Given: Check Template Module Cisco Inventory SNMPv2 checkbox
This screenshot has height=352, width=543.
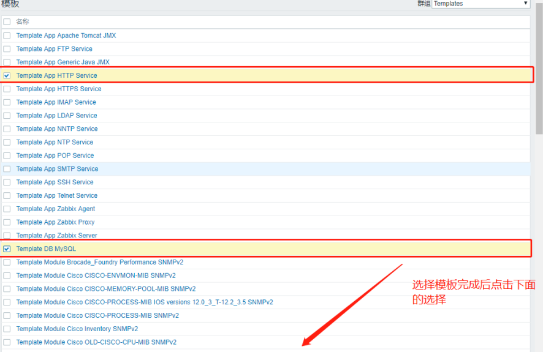Looking at the screenshot, I should click(7, 329).
